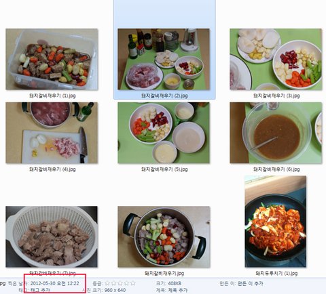326x294 pixels.
Task: Select thumbnail 돼지갈비재우기 (1).jpg
Action: point(52,59)
